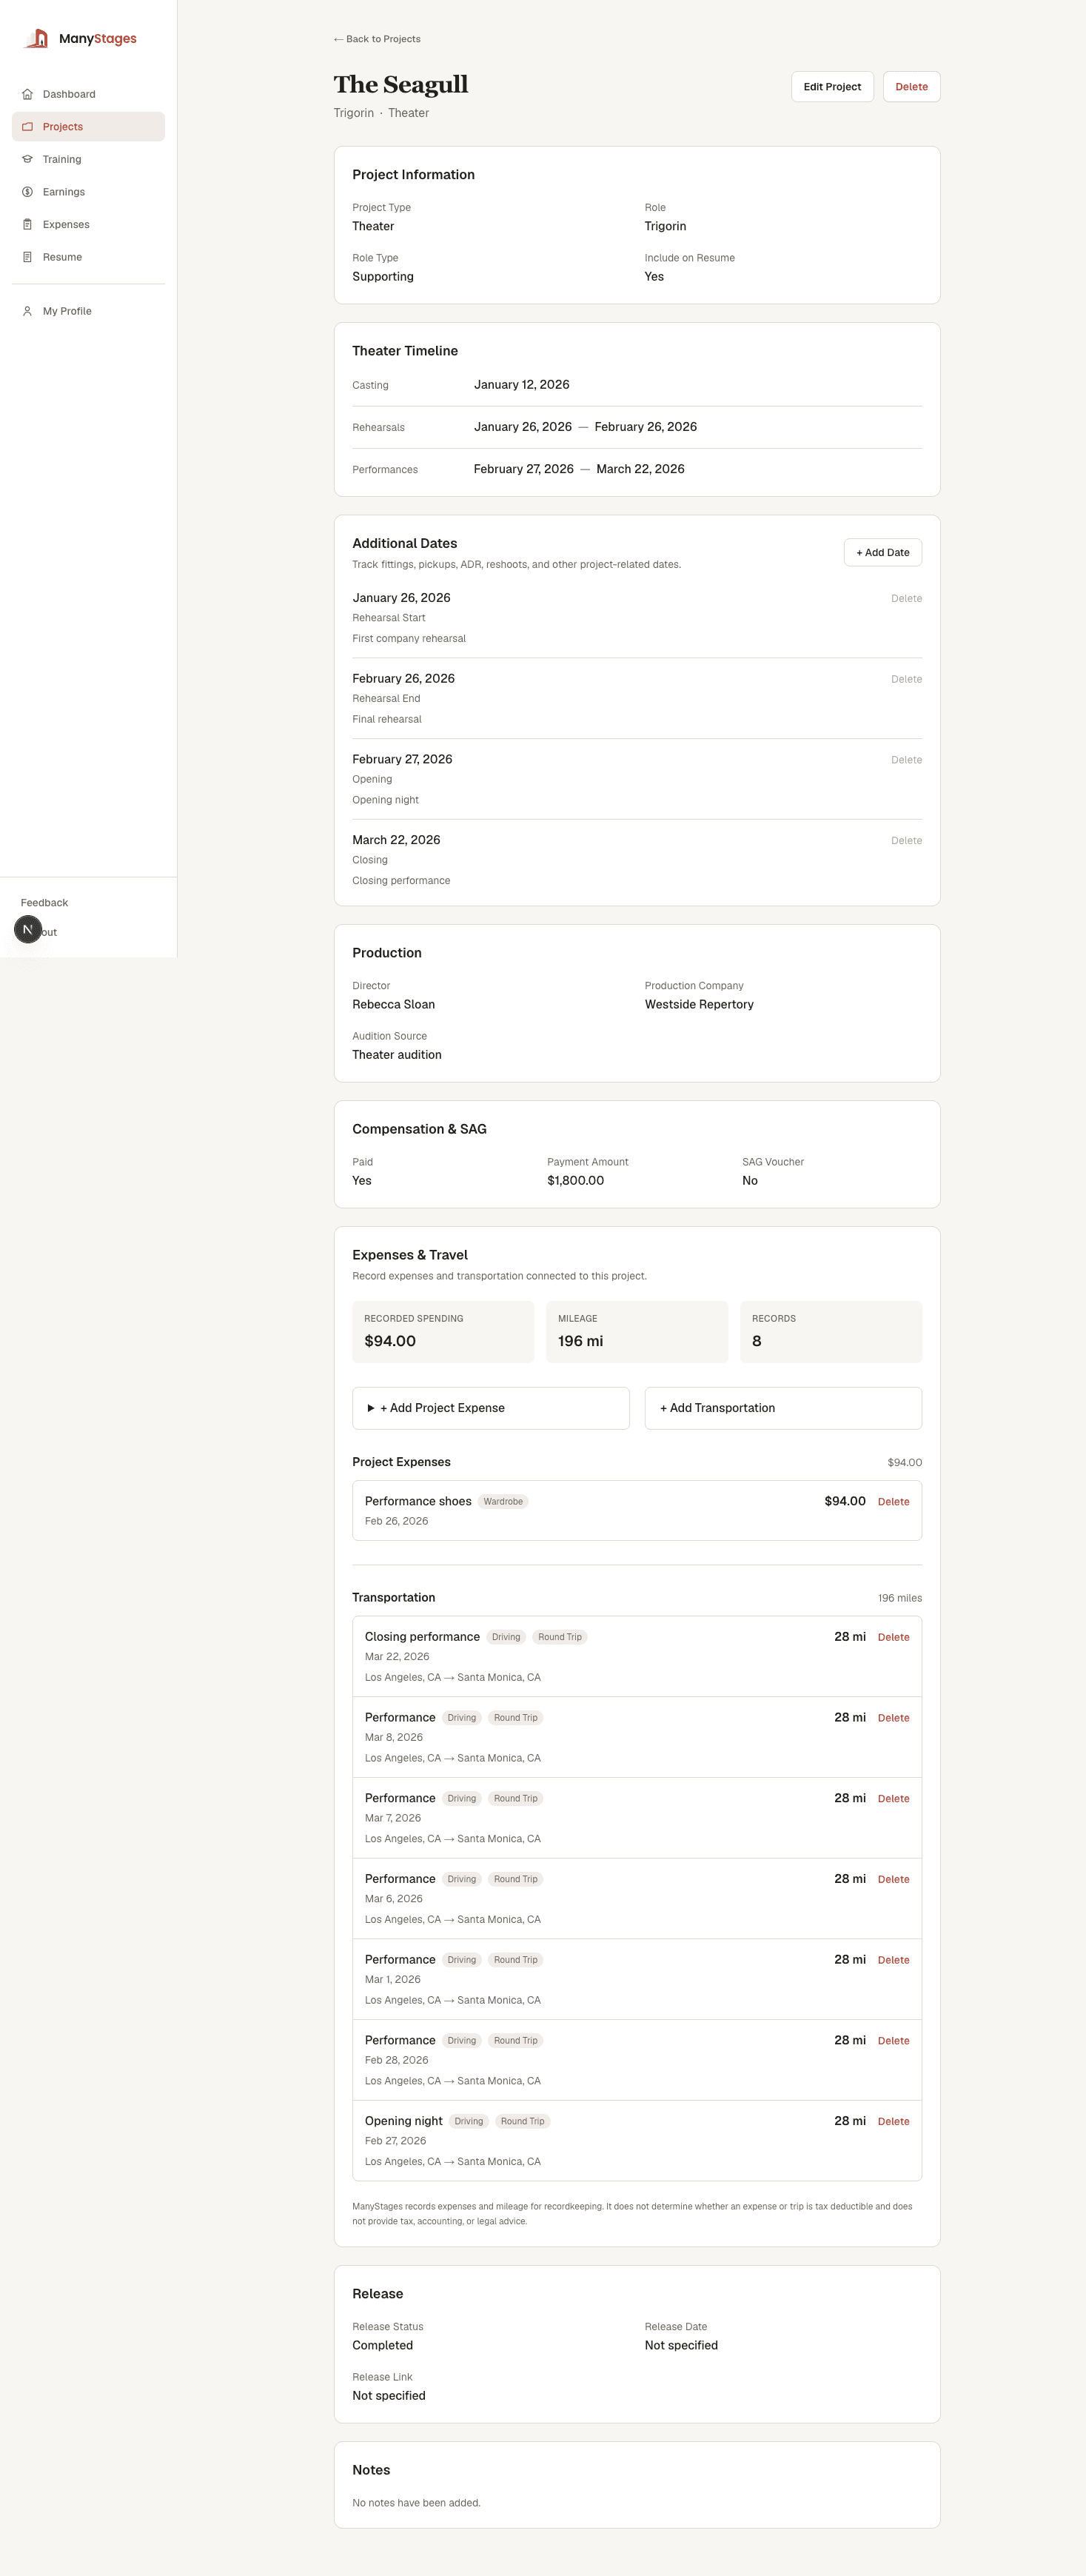Delete The Seagull project

(x=911, y=87)
